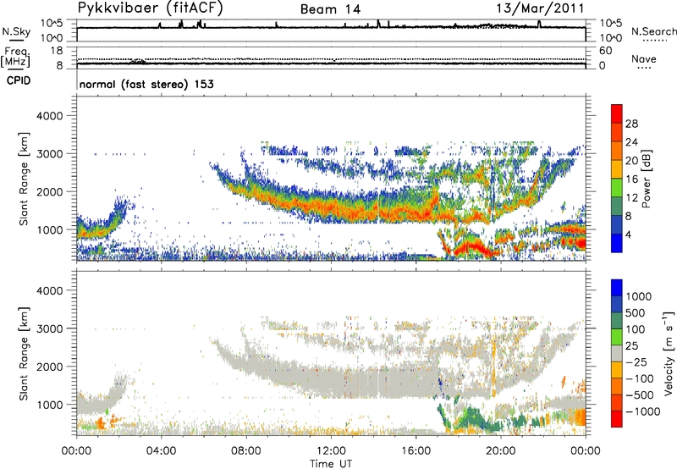
Task: Click the red top segment of power colorbar
Action: 617,114
